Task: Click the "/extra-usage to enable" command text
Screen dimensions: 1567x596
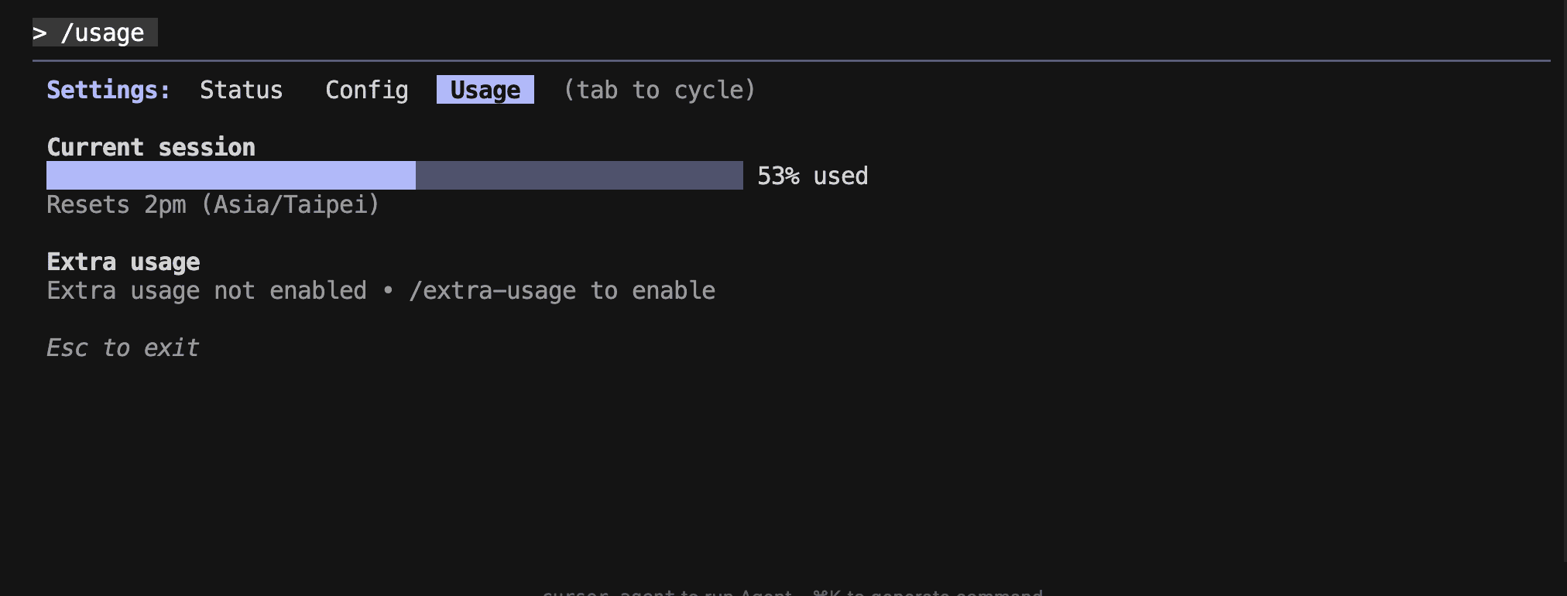Action: tap(562, 291)
